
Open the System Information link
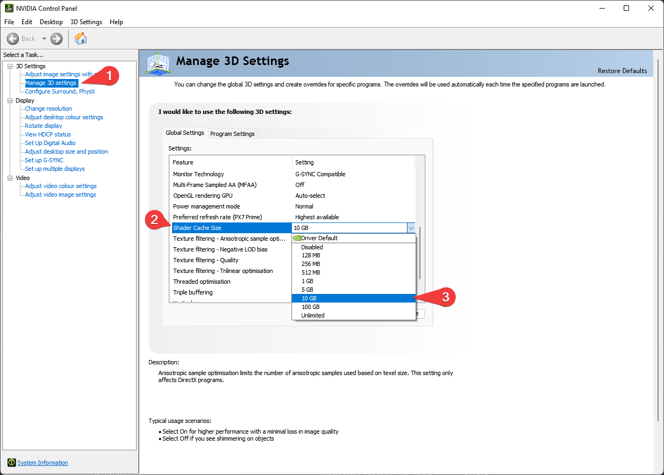[x=42, y=463]
